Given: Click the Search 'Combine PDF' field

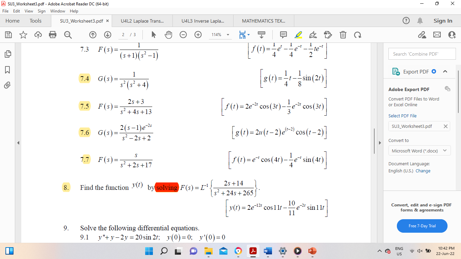Looking at the screenshot, I should coord(422,54).
